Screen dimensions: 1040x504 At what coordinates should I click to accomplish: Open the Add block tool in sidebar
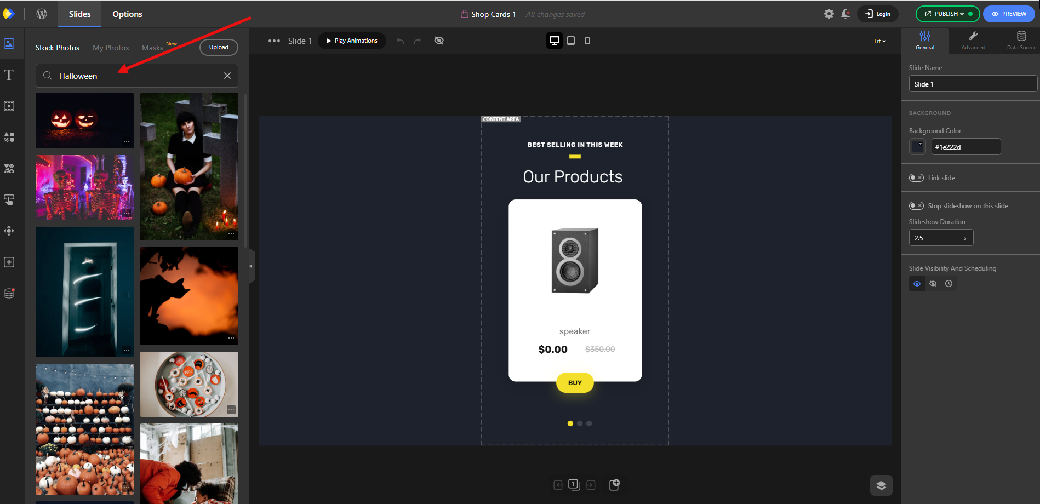click(9, 262)
